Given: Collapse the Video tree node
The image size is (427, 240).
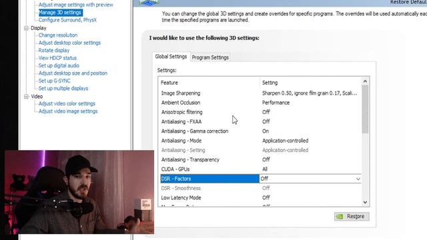Looking at the screenshot, I should coord(27,96).
